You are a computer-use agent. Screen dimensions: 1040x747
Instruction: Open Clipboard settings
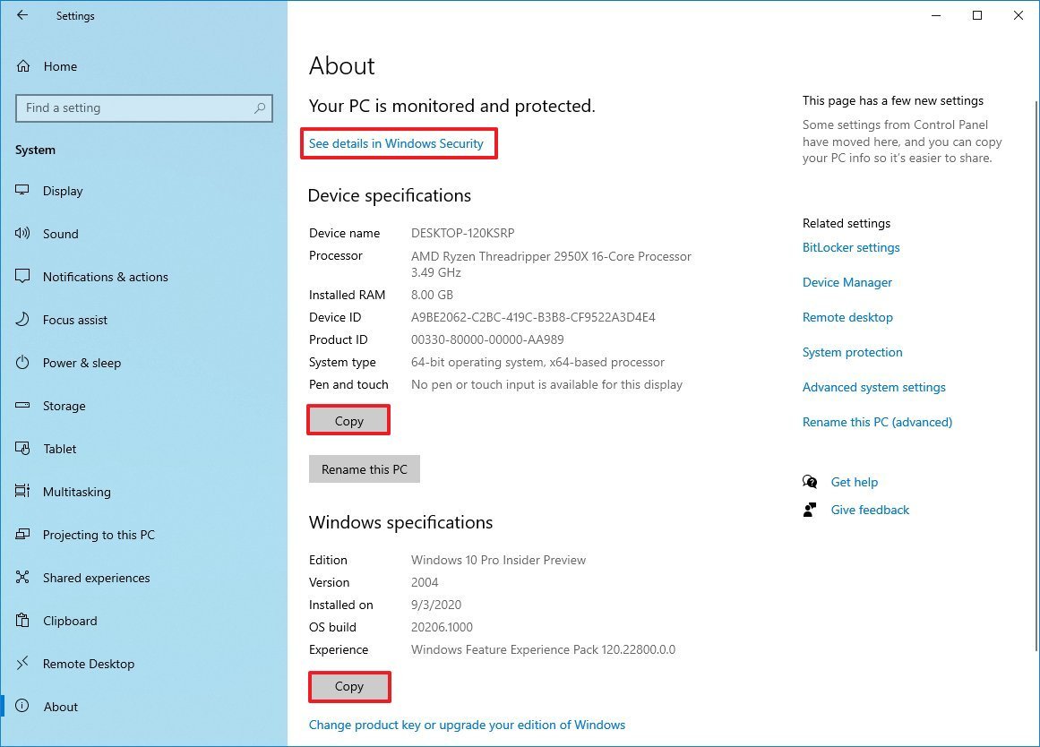tap(70, 621)
